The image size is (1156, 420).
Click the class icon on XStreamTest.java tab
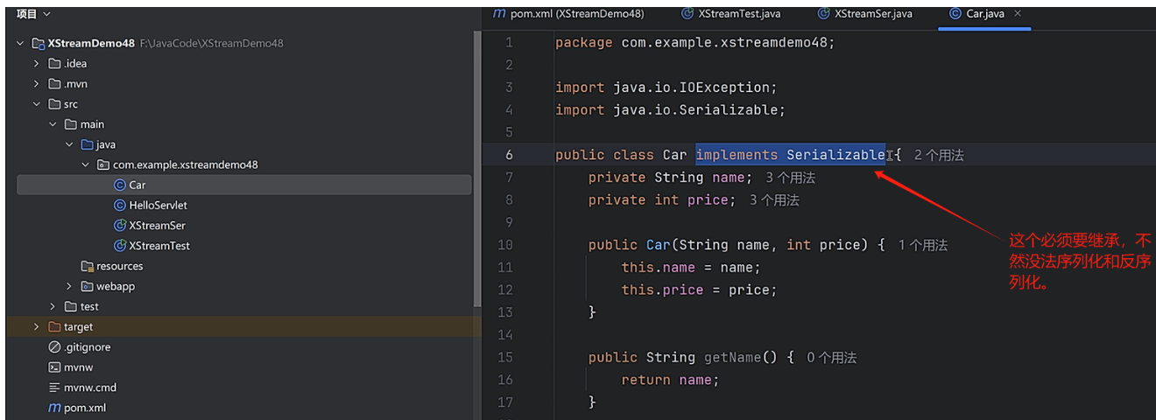click(x=687, y=14)
